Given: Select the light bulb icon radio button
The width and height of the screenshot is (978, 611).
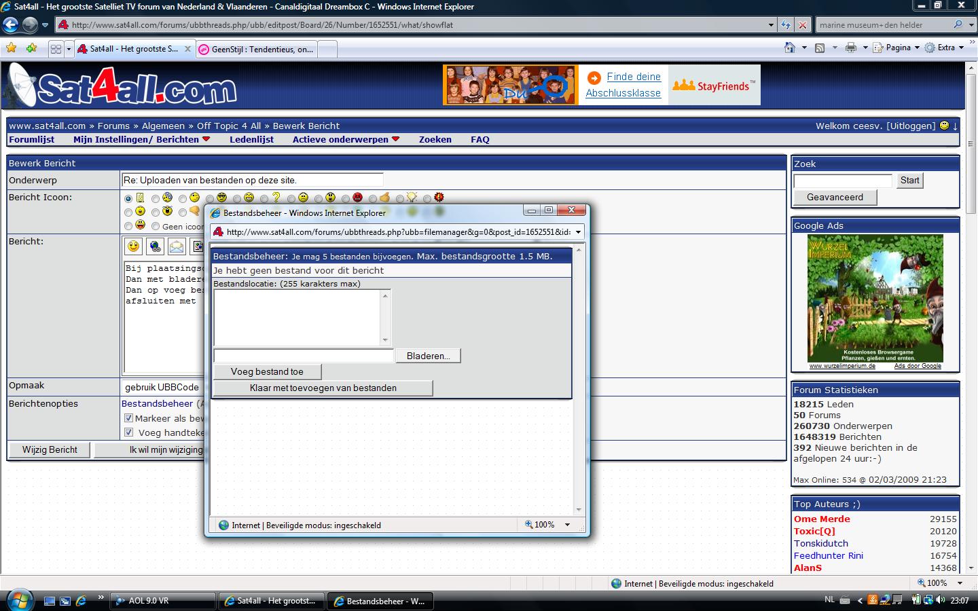Looking at the screenshot, I should click(400, 199).
